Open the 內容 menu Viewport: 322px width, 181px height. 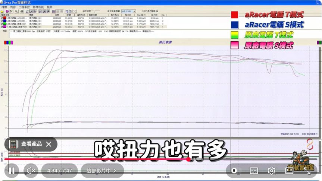point(13,7)
